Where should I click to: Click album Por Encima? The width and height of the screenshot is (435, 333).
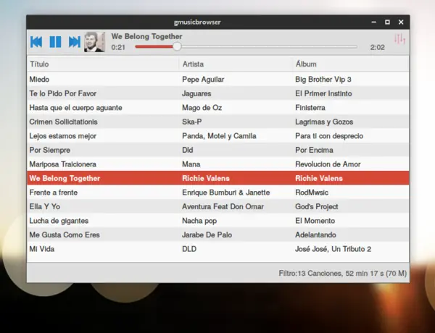pos(314,150)
